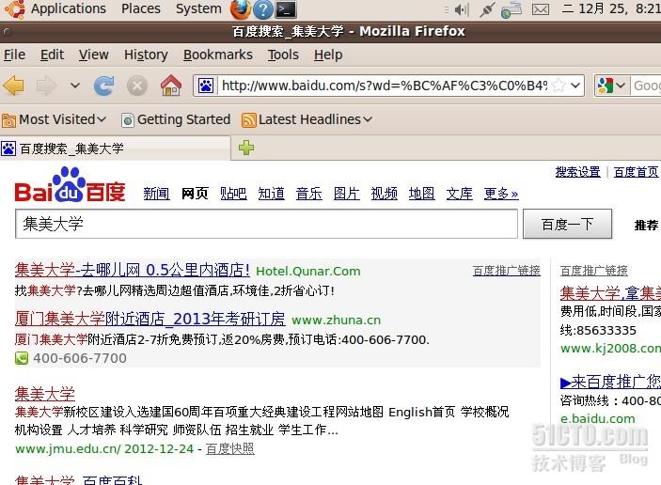Screen dimensions: 661x485
Task: Open a new tab with green plus
Action: [246, 148]
